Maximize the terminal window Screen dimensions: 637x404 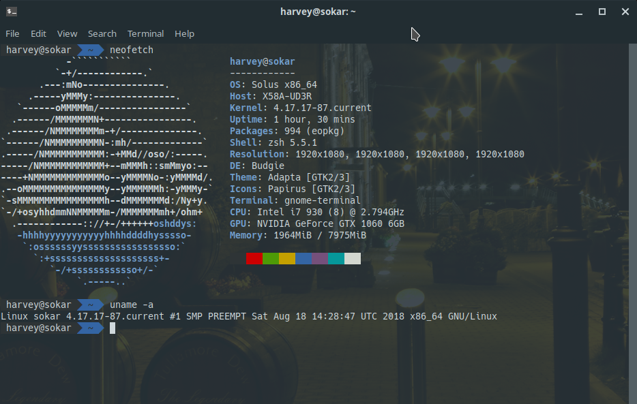[x=602, y=12]
